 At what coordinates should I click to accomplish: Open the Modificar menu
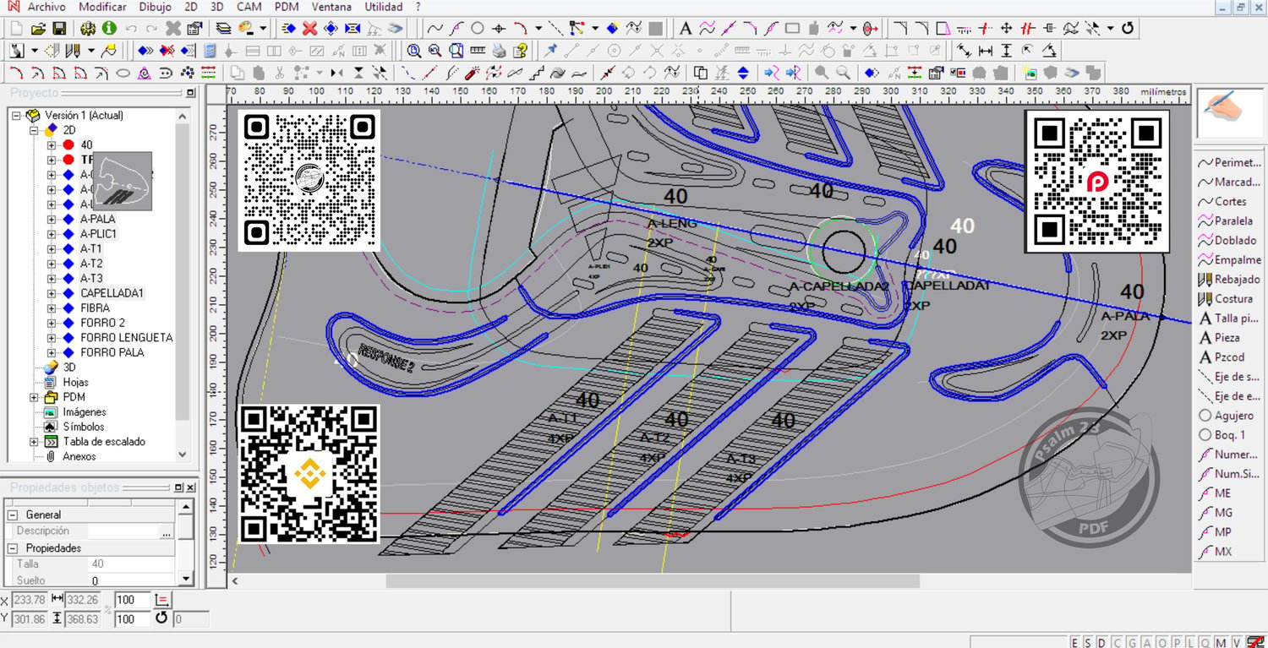[x=102, y=7]
